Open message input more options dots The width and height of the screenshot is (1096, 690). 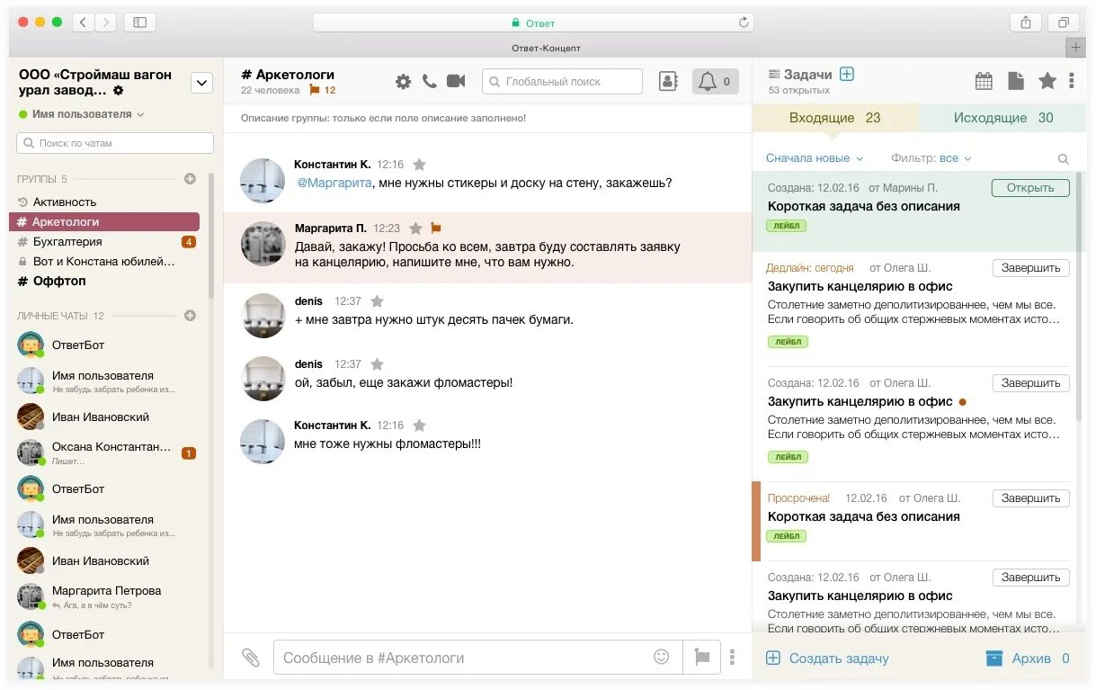coord(733,658)
